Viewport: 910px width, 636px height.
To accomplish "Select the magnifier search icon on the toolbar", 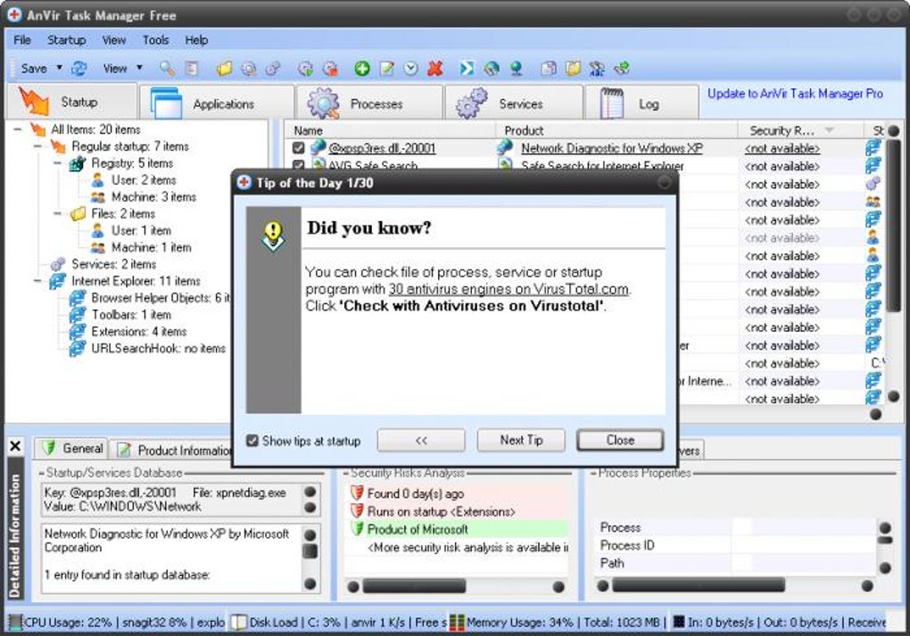I will 165,68.
